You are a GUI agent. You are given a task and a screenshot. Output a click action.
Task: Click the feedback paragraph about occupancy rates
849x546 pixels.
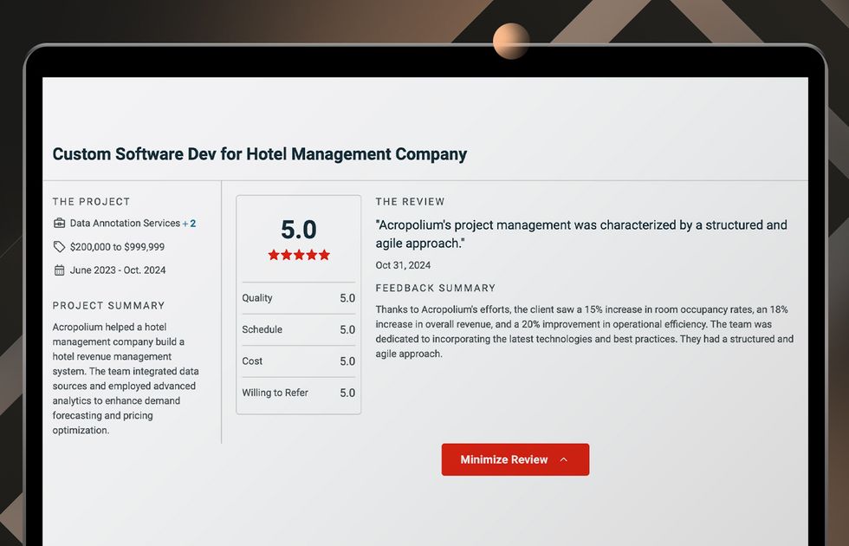[584, 331]
